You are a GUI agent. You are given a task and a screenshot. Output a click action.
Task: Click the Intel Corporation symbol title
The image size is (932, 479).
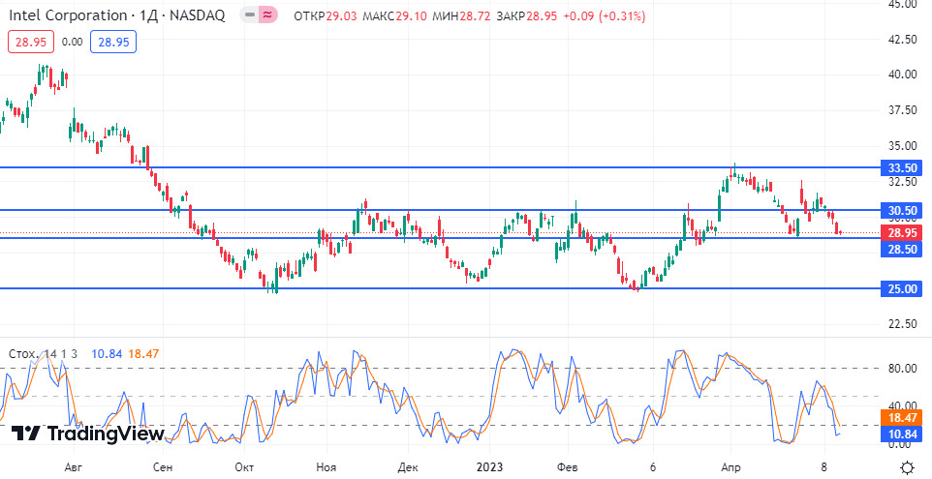tap(116, 16)
